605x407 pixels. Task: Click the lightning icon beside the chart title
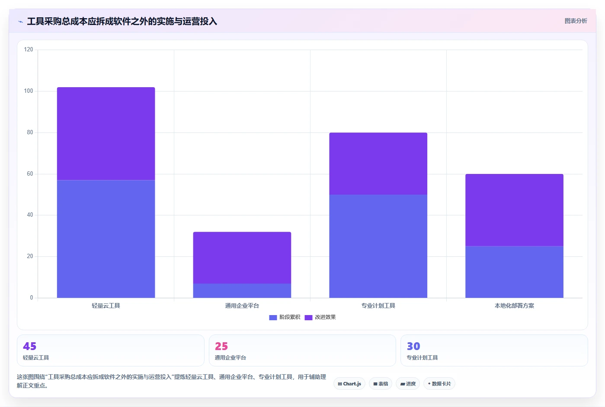pyautogui.click(x=20, y=22)
